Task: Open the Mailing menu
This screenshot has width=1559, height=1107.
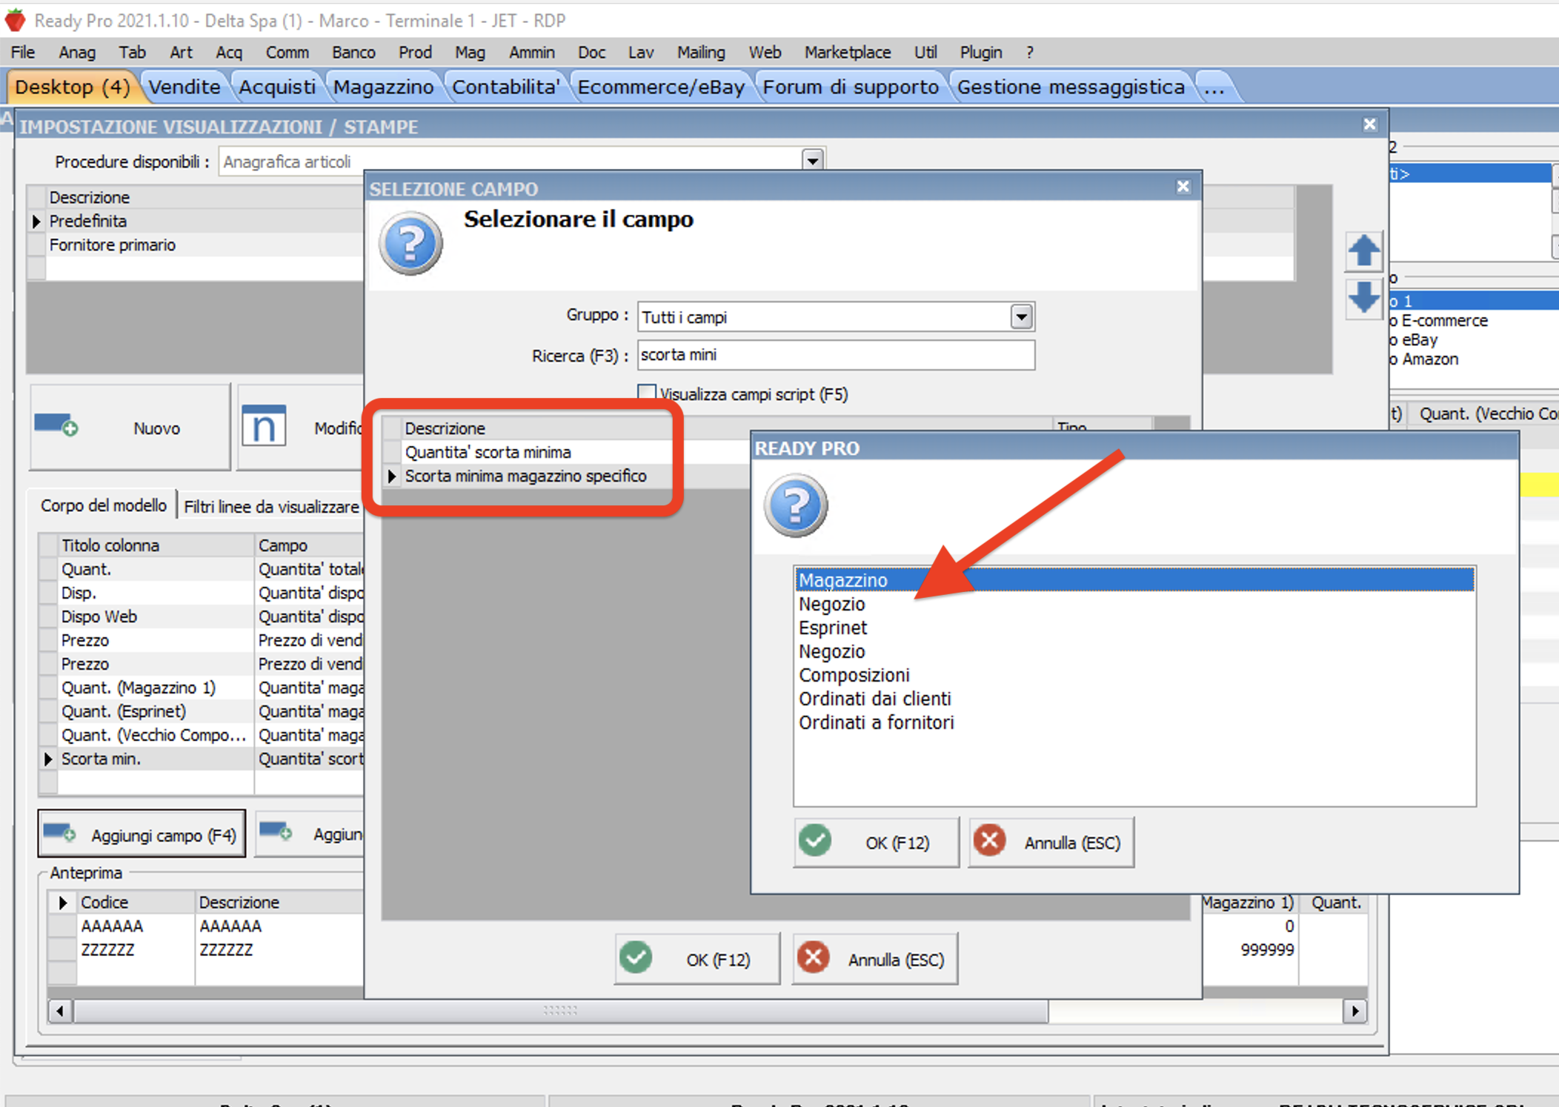Action: (701, 53)
